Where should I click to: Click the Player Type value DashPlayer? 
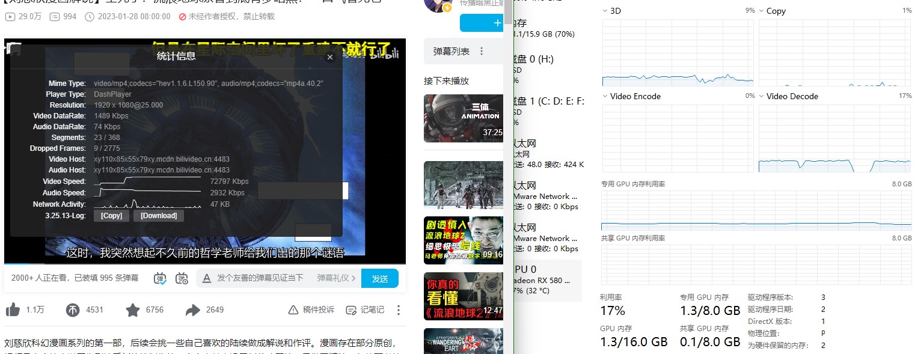[x=112, y=94]
